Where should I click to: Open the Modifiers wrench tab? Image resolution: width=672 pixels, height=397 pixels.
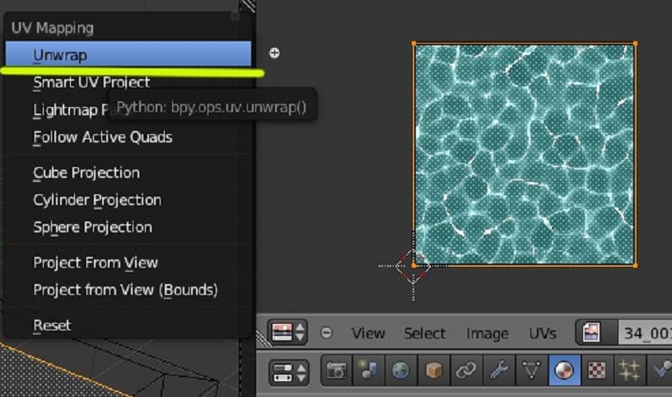click(497, 371)
